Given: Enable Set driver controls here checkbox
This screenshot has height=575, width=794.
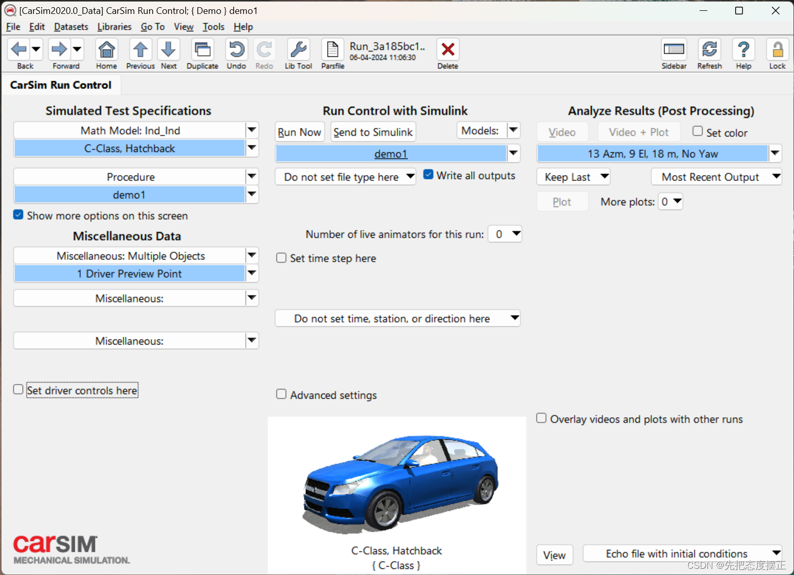Looking at the screenshot, I should pos(18,389).
